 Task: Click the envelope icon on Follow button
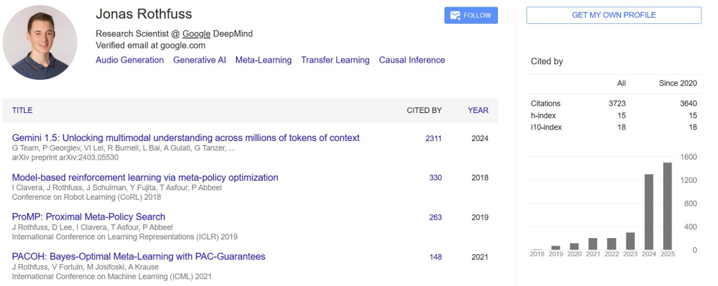(455, 15)
